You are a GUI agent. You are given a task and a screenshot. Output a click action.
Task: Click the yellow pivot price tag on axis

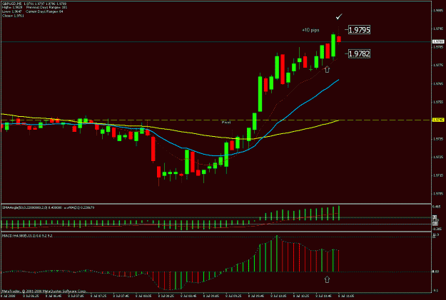tap(438, 120)
